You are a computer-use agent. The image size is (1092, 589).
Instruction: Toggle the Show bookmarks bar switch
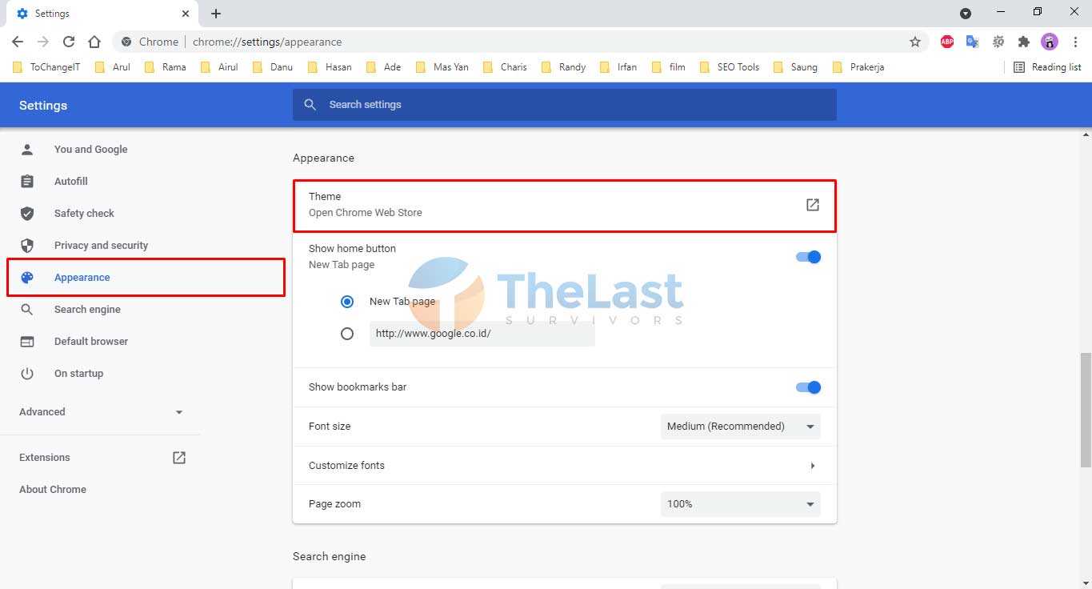[808, 387]
